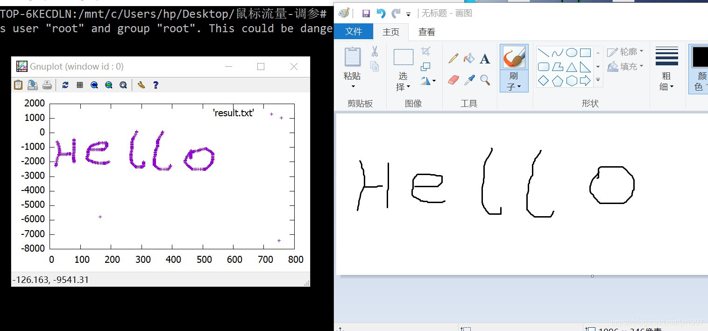Activate the rectangular selection tool
The height and width of the screenshot is (331, 708).
pyautogui.click(x=404, y=57)
